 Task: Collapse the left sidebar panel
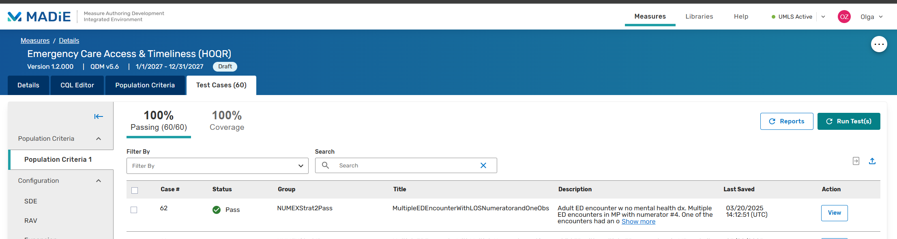click(99, 116)
